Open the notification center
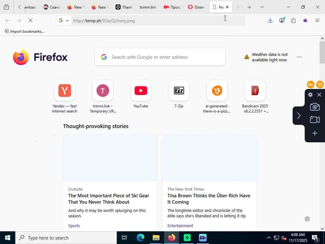The image size is (325, 244). (x=315, y=238)
